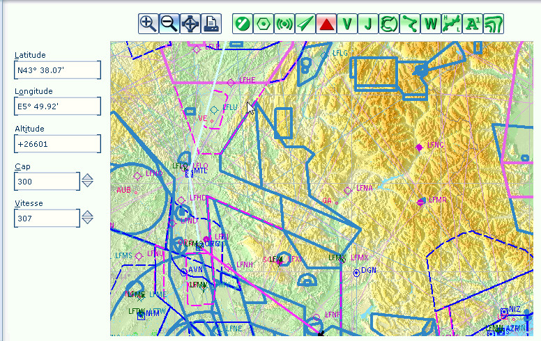Click the W weather toolbar button
This screenshot has height=341, width=541.
pos(431,24)
